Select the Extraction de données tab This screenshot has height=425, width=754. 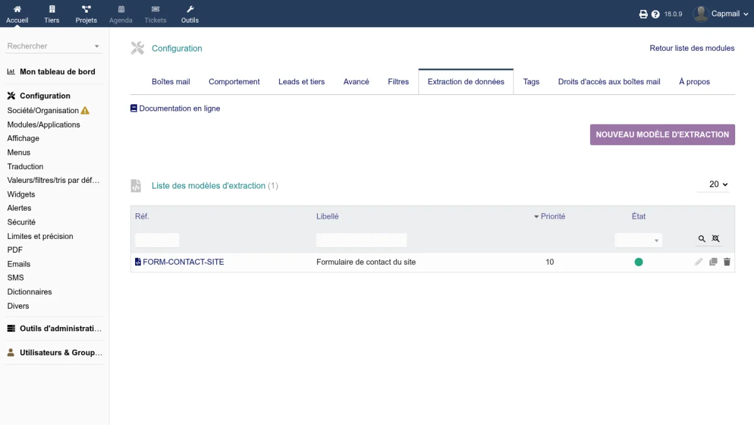tap(466, 82)
